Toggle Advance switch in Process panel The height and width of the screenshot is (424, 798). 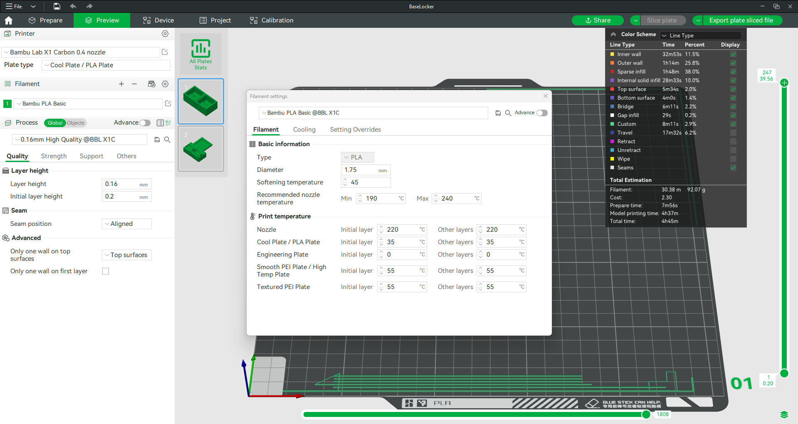point(145,123)
